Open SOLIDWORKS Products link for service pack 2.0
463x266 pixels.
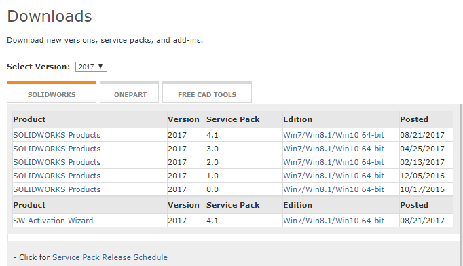tap(57, 162)
